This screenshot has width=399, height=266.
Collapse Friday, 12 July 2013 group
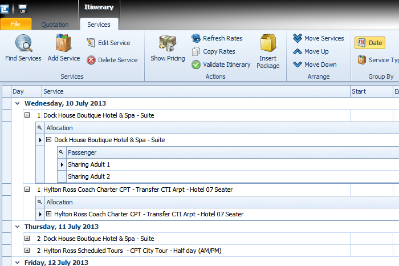point(17,263)
